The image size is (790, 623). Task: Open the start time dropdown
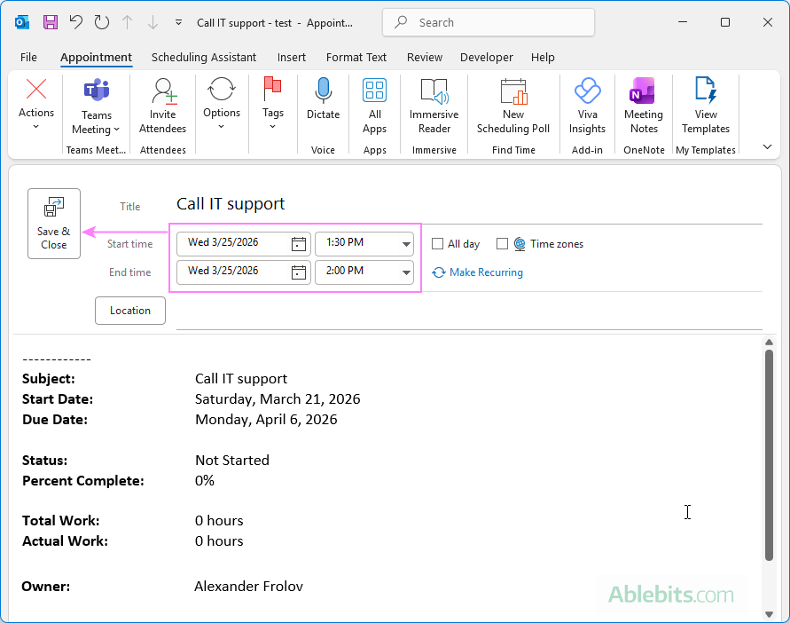tap(406, 243)
